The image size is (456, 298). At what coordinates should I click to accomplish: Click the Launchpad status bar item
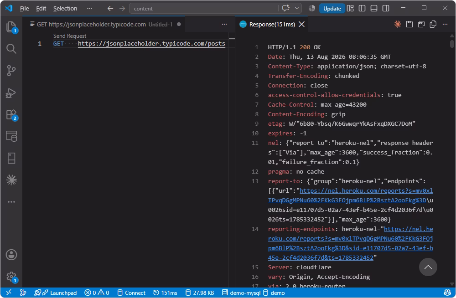[x=56, y=293]
